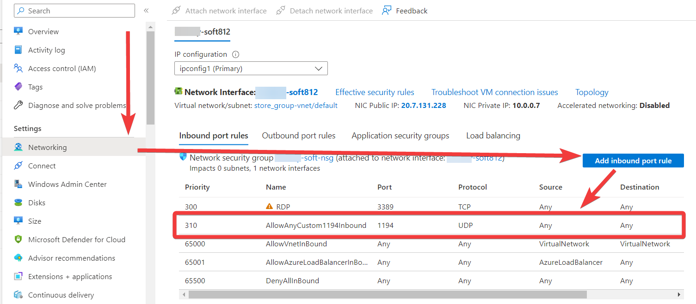
Task: Open the Topology link
Action: [591, 92]
